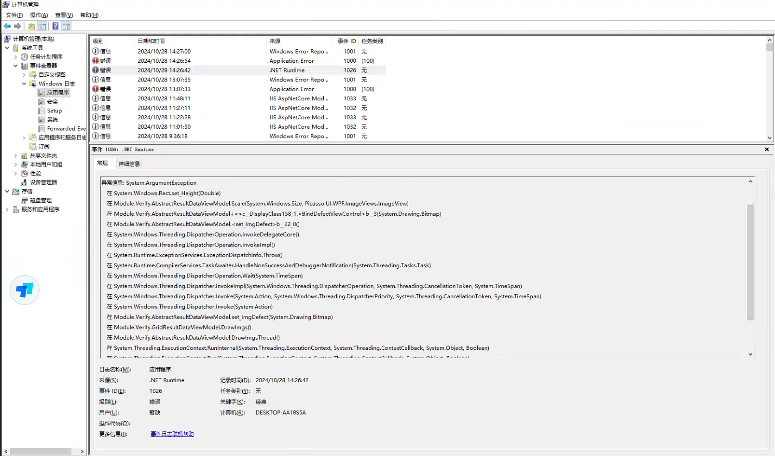Open the 操作(A) menu
The width and height of the screenshot is (775, 456).
coord(39,15)
